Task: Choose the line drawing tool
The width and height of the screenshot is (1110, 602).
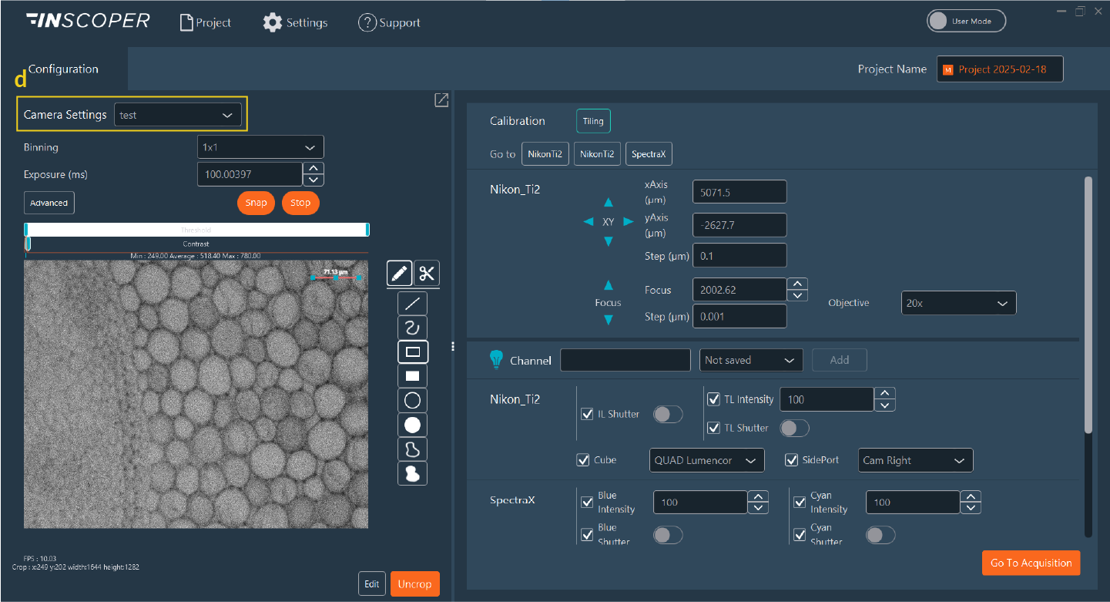Action: 412,303
